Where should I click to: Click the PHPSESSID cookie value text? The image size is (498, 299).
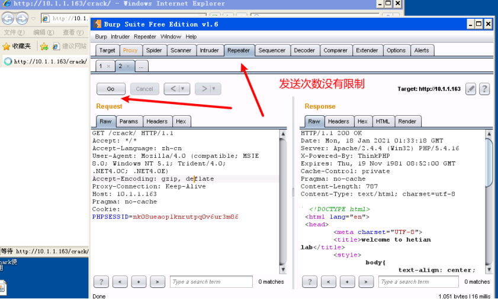(x=185, y=217)
